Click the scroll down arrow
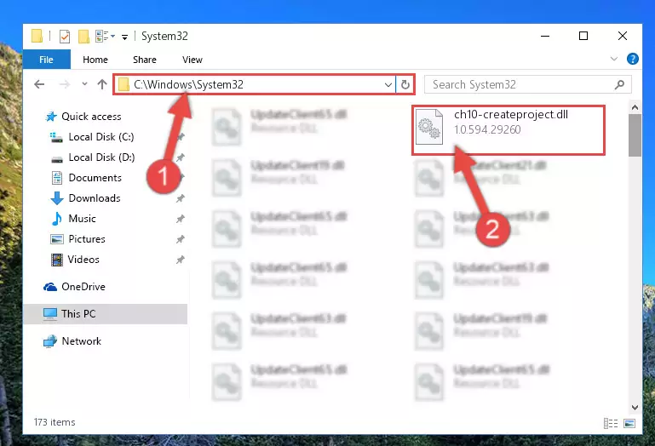Image resolution: width=655 pixels, height=446 pixels. (x=635, y=407)
